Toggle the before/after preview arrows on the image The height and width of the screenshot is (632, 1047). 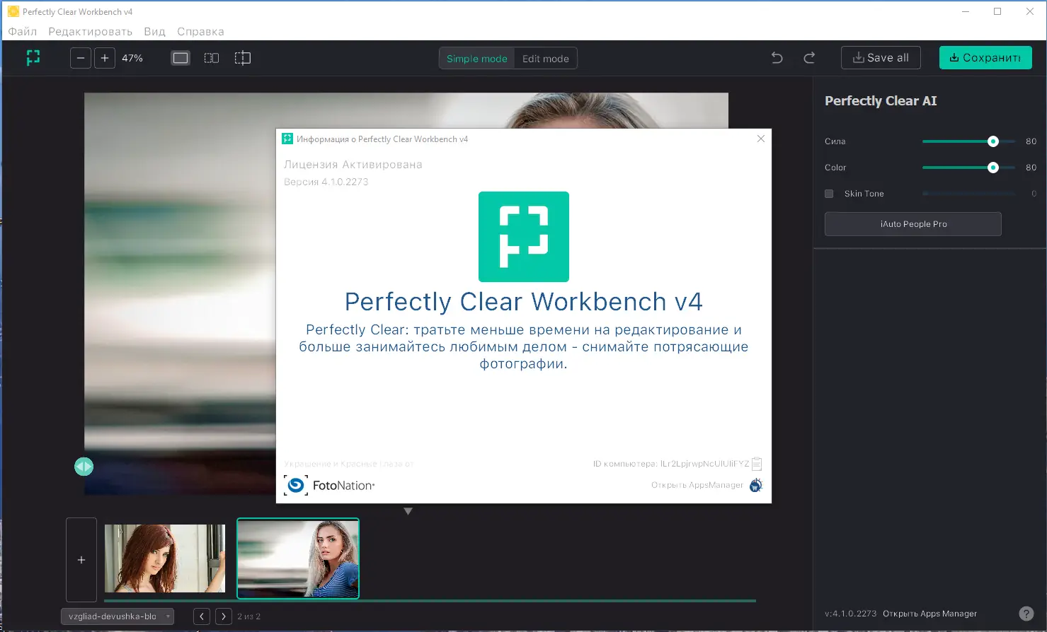click(x=84, y=466)
